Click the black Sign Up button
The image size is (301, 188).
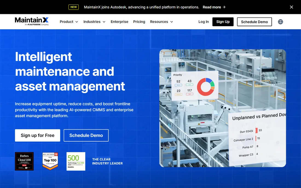click(223, 22)
